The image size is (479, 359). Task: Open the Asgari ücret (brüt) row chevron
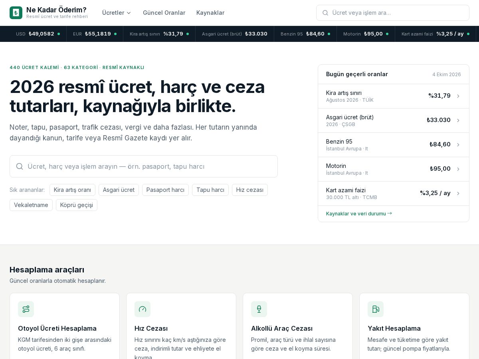click(458, 120)
